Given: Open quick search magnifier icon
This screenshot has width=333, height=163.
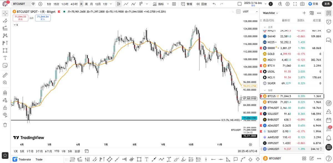Looking at the screenshot, I should pos(280,4).
